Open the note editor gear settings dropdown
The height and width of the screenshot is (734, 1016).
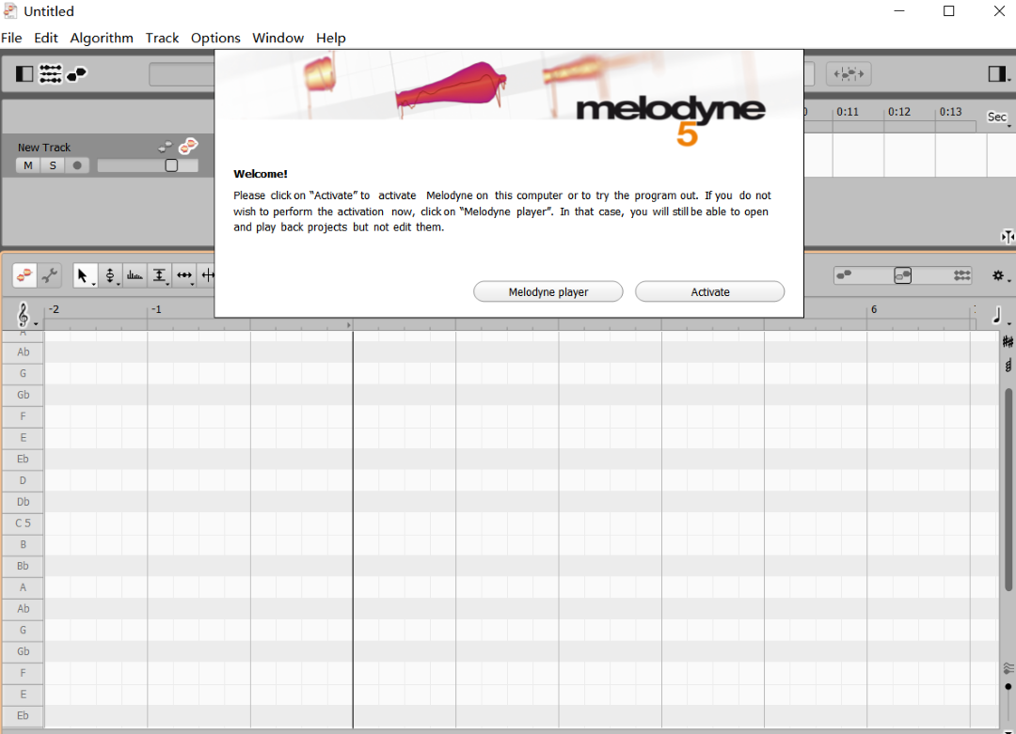coord(1000,276)
